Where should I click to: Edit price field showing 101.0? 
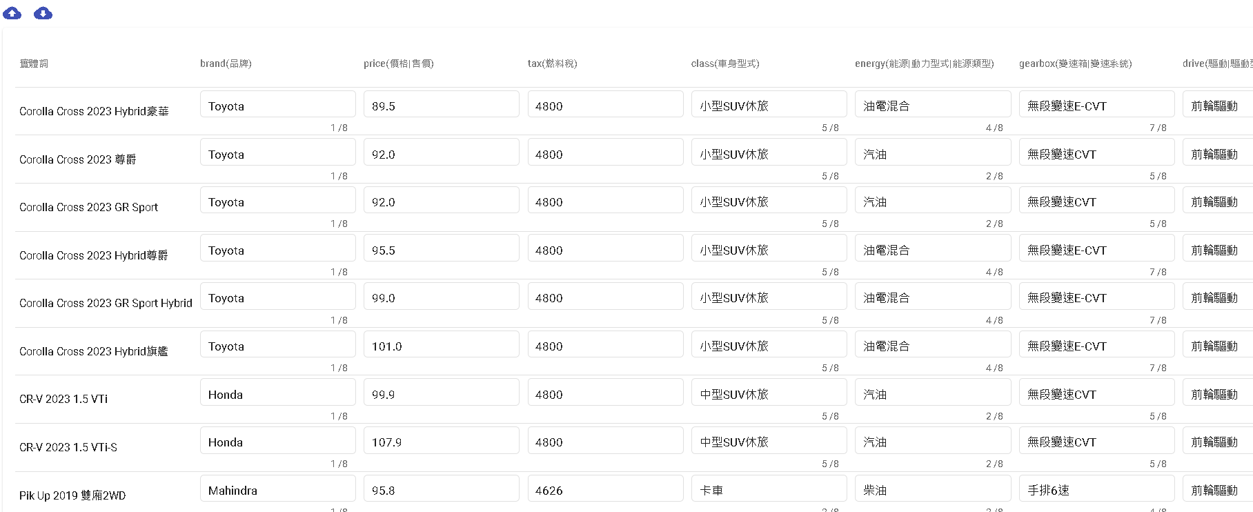click(442, 344)
